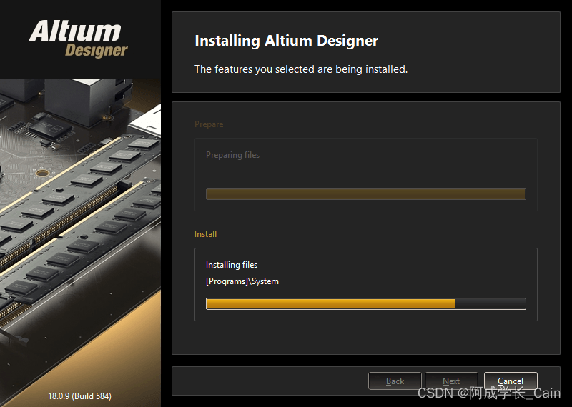Click the Back button
Viewport: 572px width, 407px height.
tap(395, 381)
